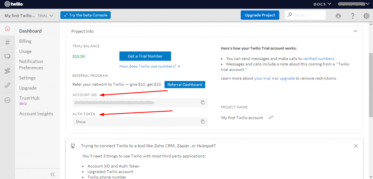Click the All Products ellipsis icon

tap(7, 100)
